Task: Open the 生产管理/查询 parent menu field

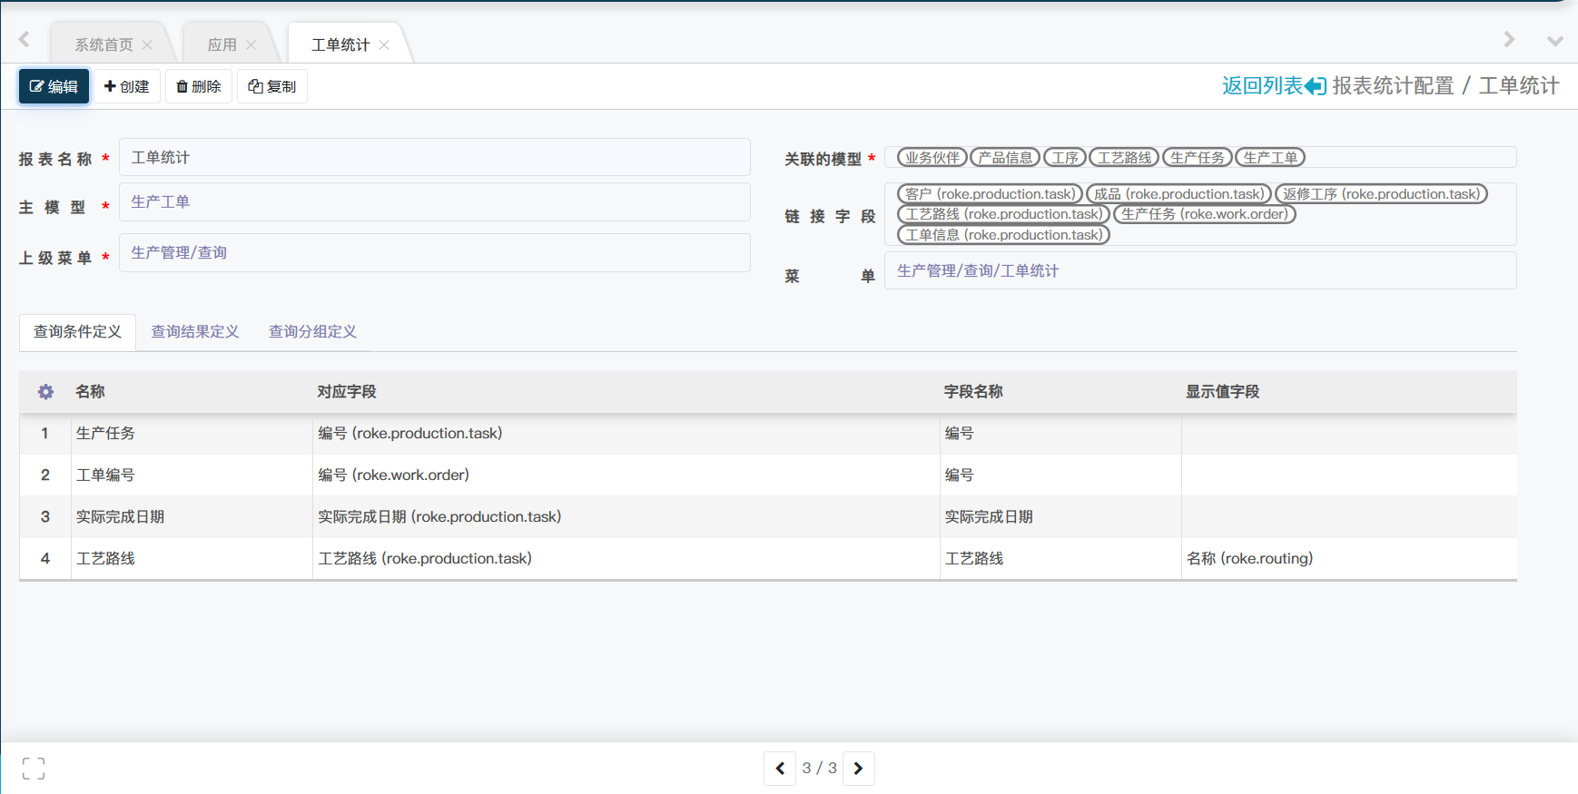Action: point(179,252)
